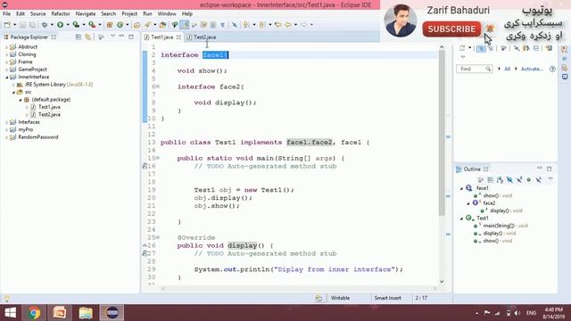Image resolution: width=571 pixels, height=321 pixels.
Task: Toggle Show Whitespace Characters in toolbar
Action: coord(222,25)
